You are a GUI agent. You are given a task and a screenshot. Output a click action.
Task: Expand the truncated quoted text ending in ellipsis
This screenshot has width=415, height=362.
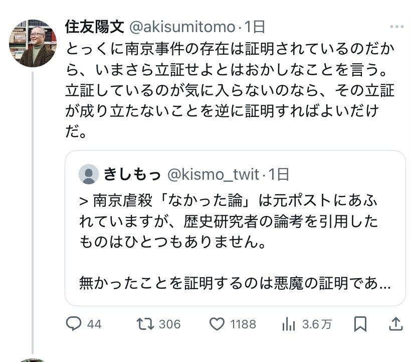point(385,284)
